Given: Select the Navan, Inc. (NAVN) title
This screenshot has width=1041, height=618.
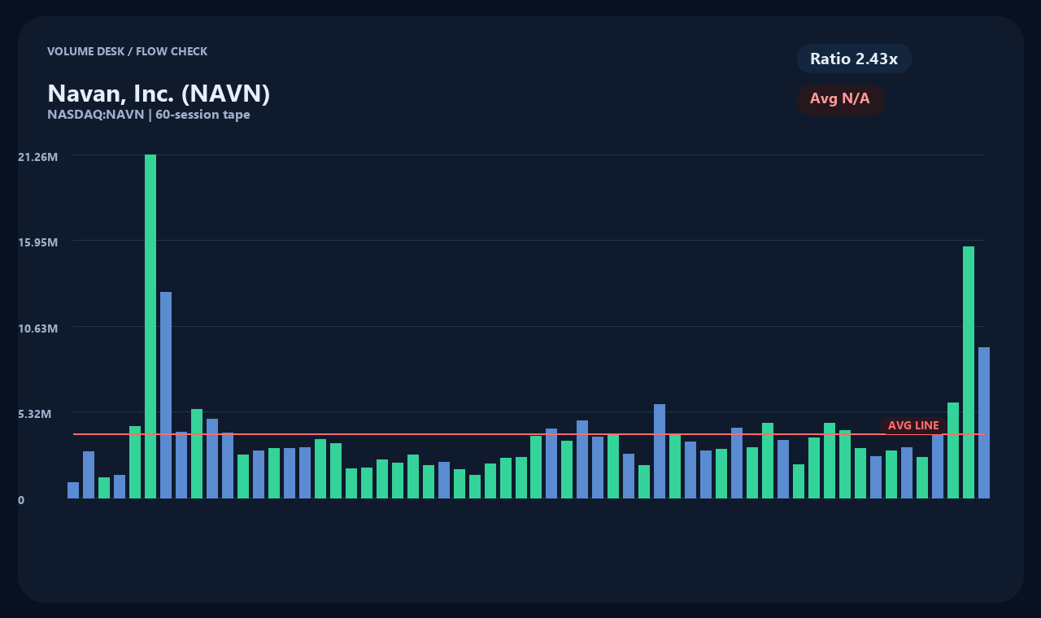Looking at the screenshot, I should point(159,94).
